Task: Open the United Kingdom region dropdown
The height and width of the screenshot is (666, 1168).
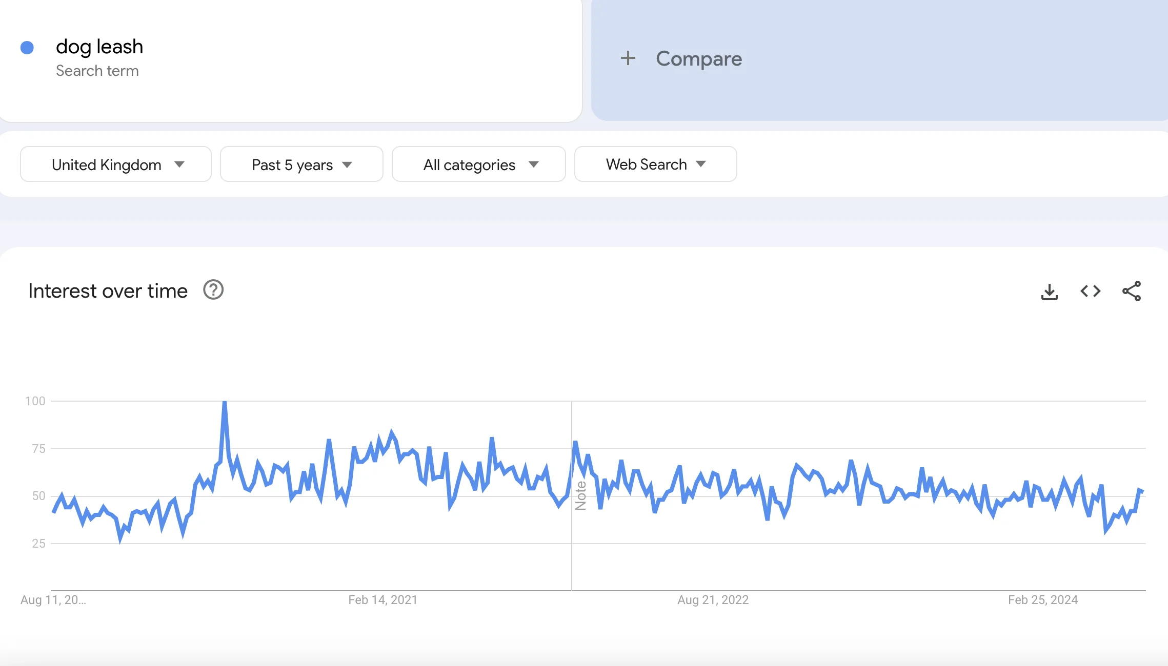Action: click(x=116, y=164)
